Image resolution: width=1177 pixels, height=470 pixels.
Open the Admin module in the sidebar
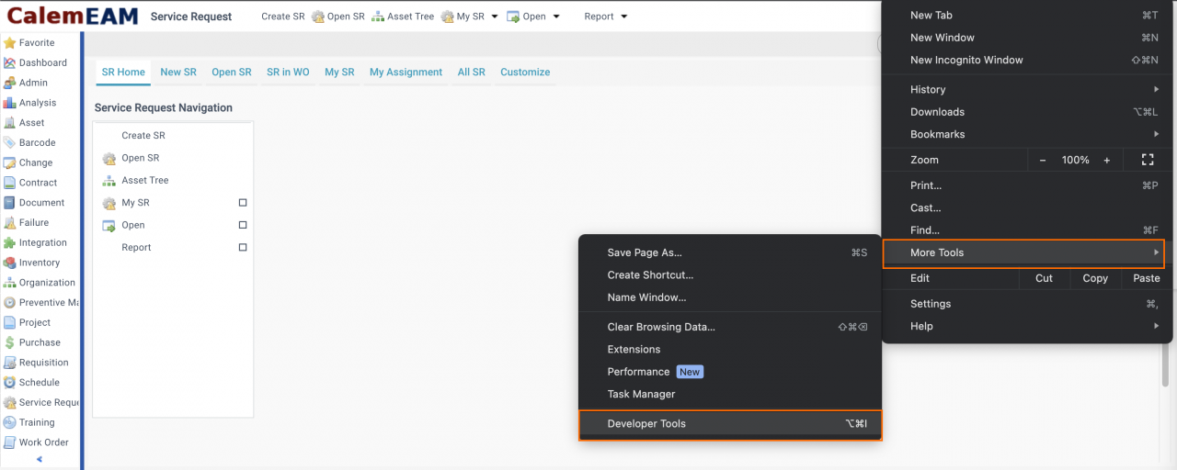(26, 83)
